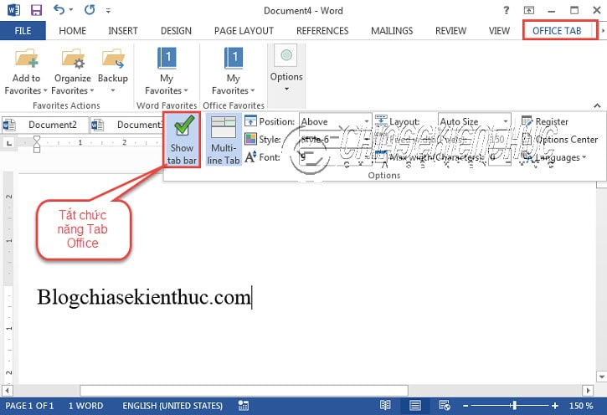The width and height of the screenshot is (607, 415).
Task: Open My Favorites in Office Favorites group
Action: tap(234, 71)
